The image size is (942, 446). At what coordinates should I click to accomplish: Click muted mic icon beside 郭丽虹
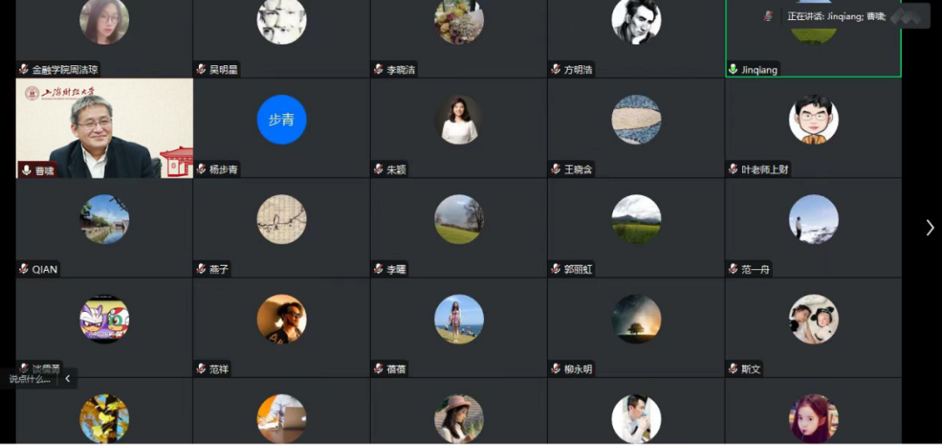[556, 269]
